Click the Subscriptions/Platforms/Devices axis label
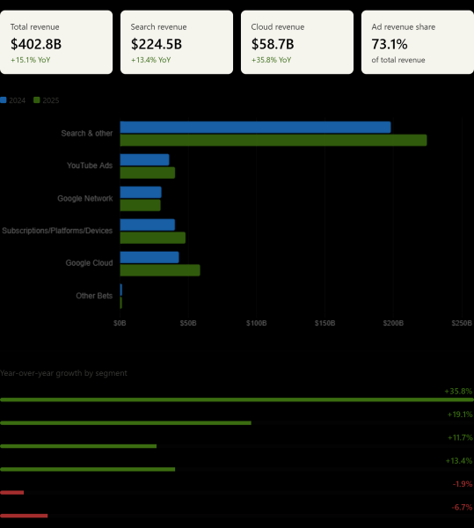 [57, 231]
